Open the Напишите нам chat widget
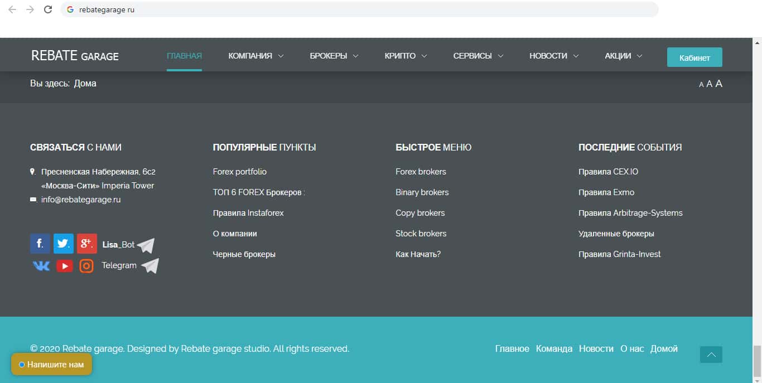 click(x=51, y=365)
